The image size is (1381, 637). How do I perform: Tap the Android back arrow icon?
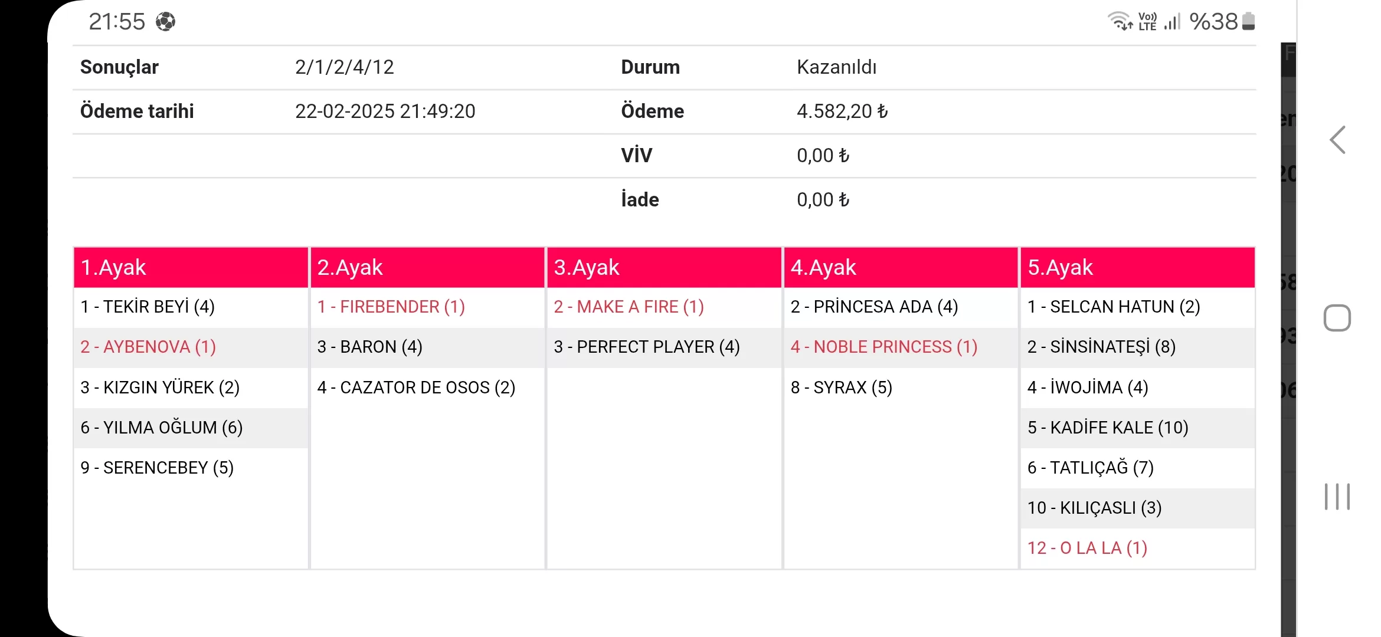tap(1337, 140)
